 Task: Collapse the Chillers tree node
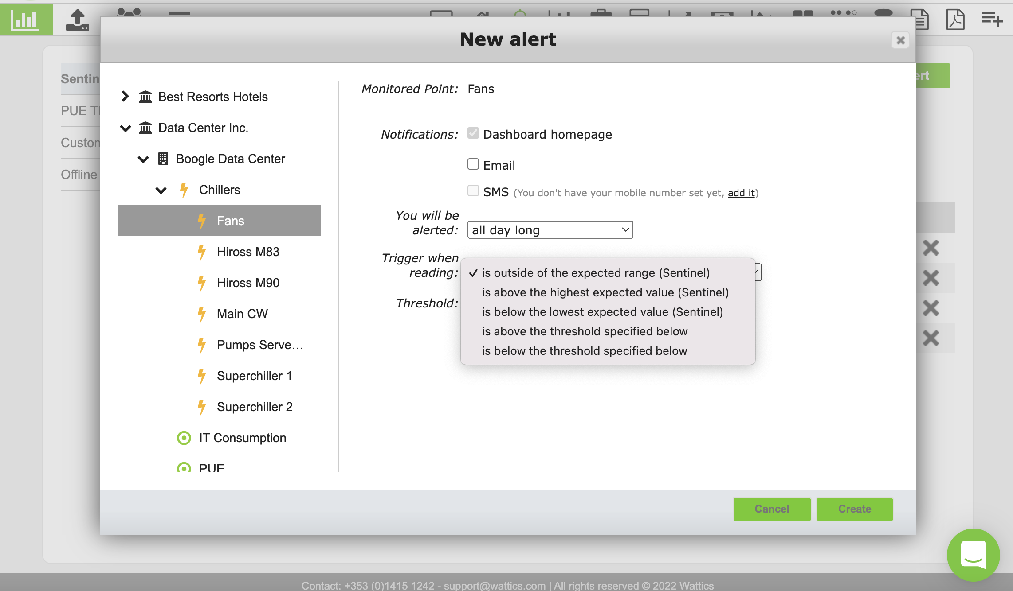coord(161,190)
